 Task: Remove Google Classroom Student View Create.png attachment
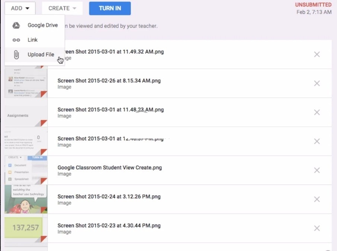coord(317,170)
